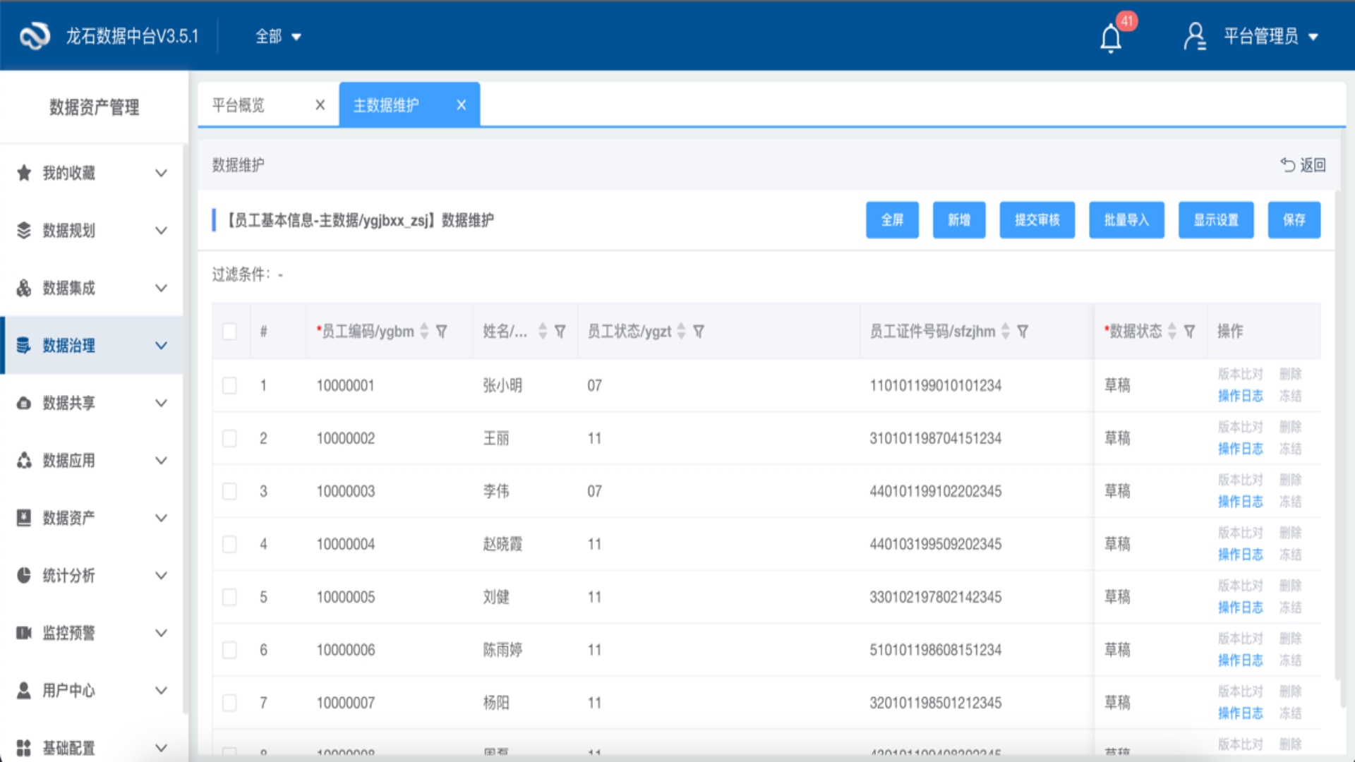Click the filter icon on 数据状态 column
Image resolution: width=1355 pixels, height=762 pixels.
click(1189, 332)
